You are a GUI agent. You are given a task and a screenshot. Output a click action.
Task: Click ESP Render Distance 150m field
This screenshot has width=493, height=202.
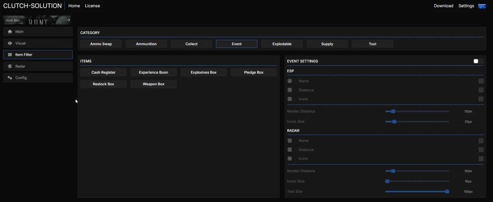(x=468, y=111)
